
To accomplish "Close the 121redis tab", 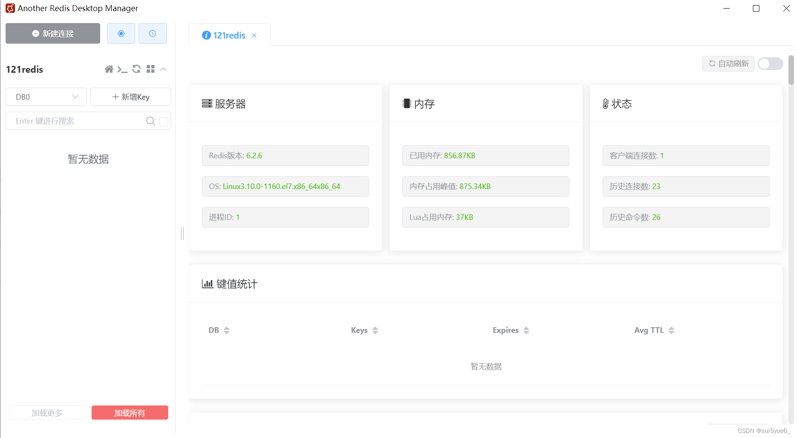I will (x=254, y=36).
